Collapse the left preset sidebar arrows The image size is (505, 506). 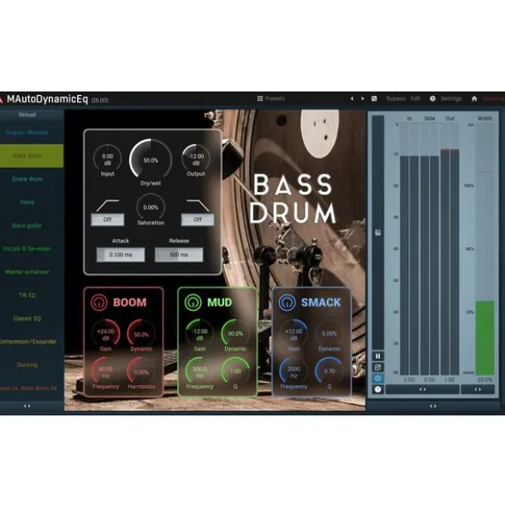27,406
